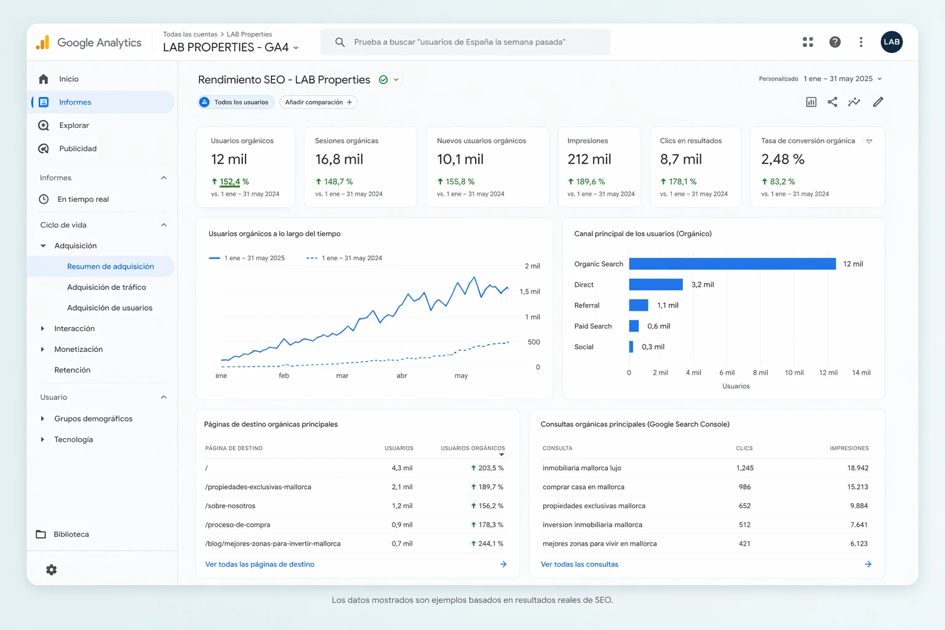
Task: Click the Publicidad icon
Action: click(x=44, y=148)
